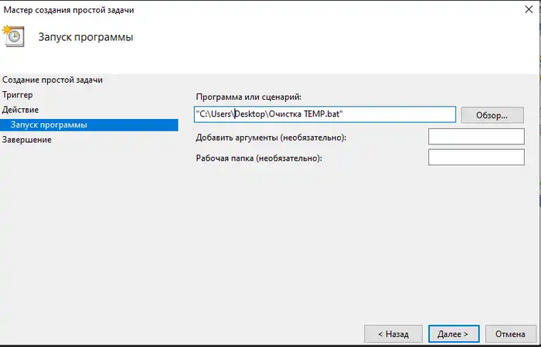Cancel the wizard with 'Отмена'

coord(510,334)
